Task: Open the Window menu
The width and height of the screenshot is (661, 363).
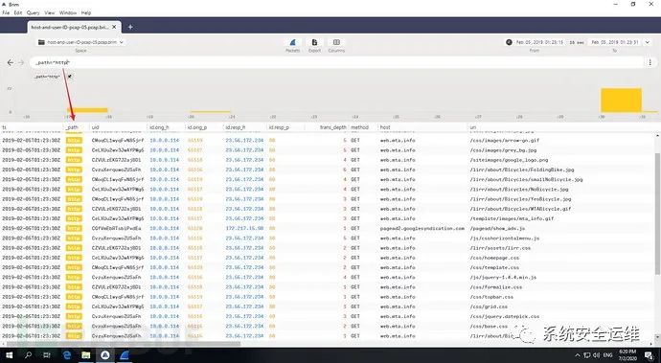Action: [68, 13]
